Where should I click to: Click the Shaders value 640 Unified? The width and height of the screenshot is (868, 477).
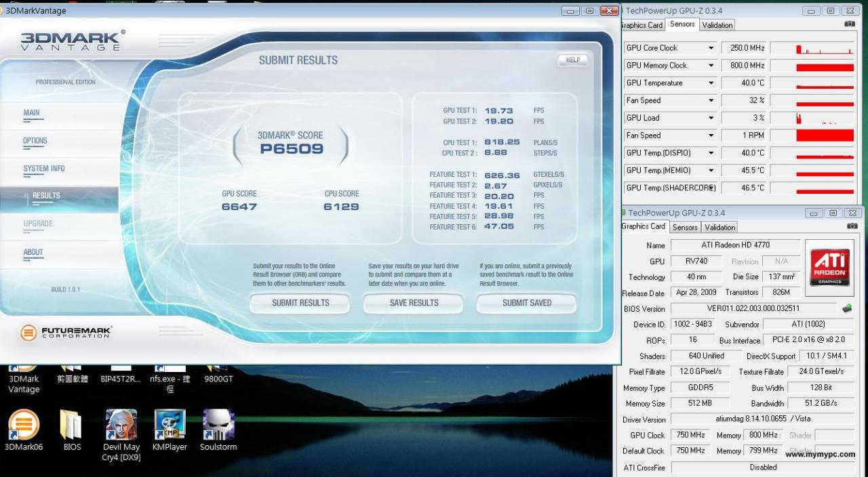coord(706,356)
